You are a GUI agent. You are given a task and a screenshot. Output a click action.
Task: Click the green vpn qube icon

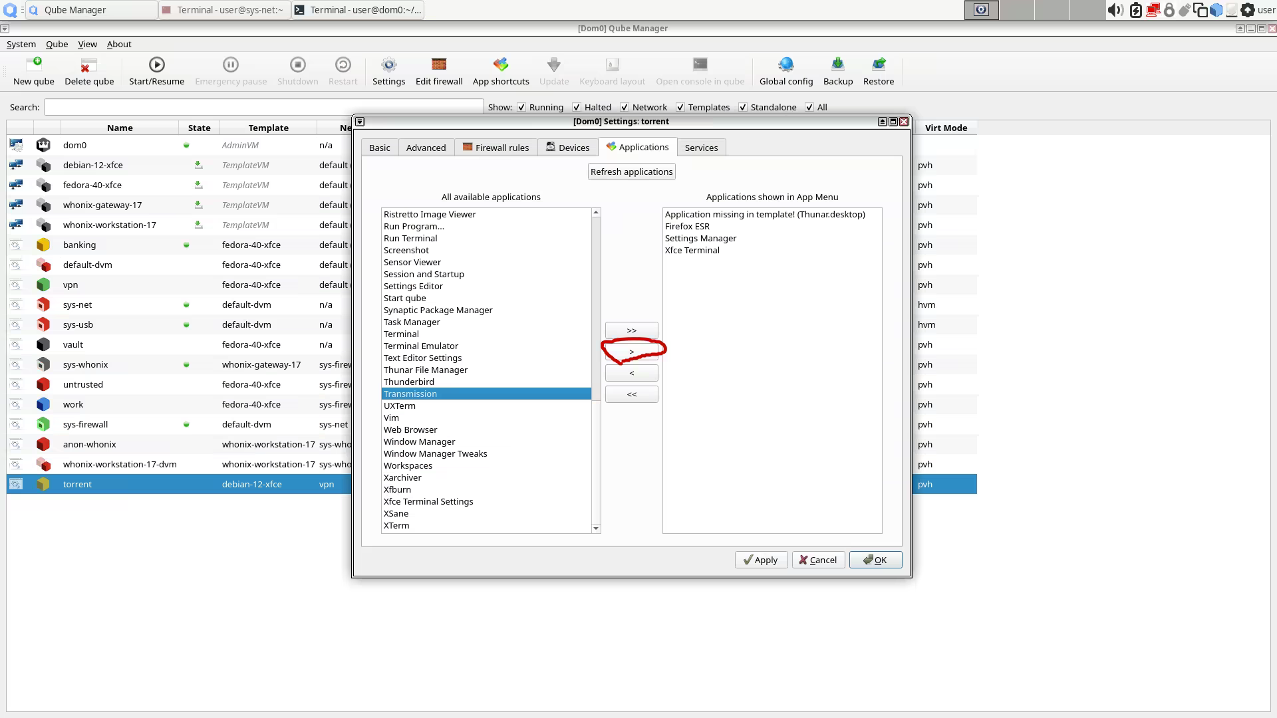(43, 285)
